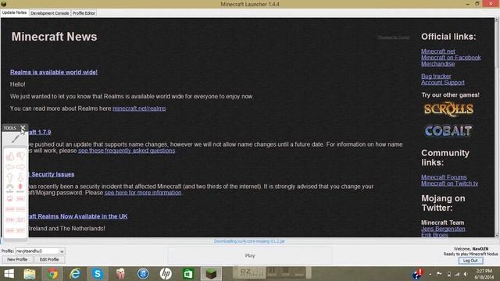Click the Scrolls game logo
Viewport: 500px width, 281px height.
448,109
